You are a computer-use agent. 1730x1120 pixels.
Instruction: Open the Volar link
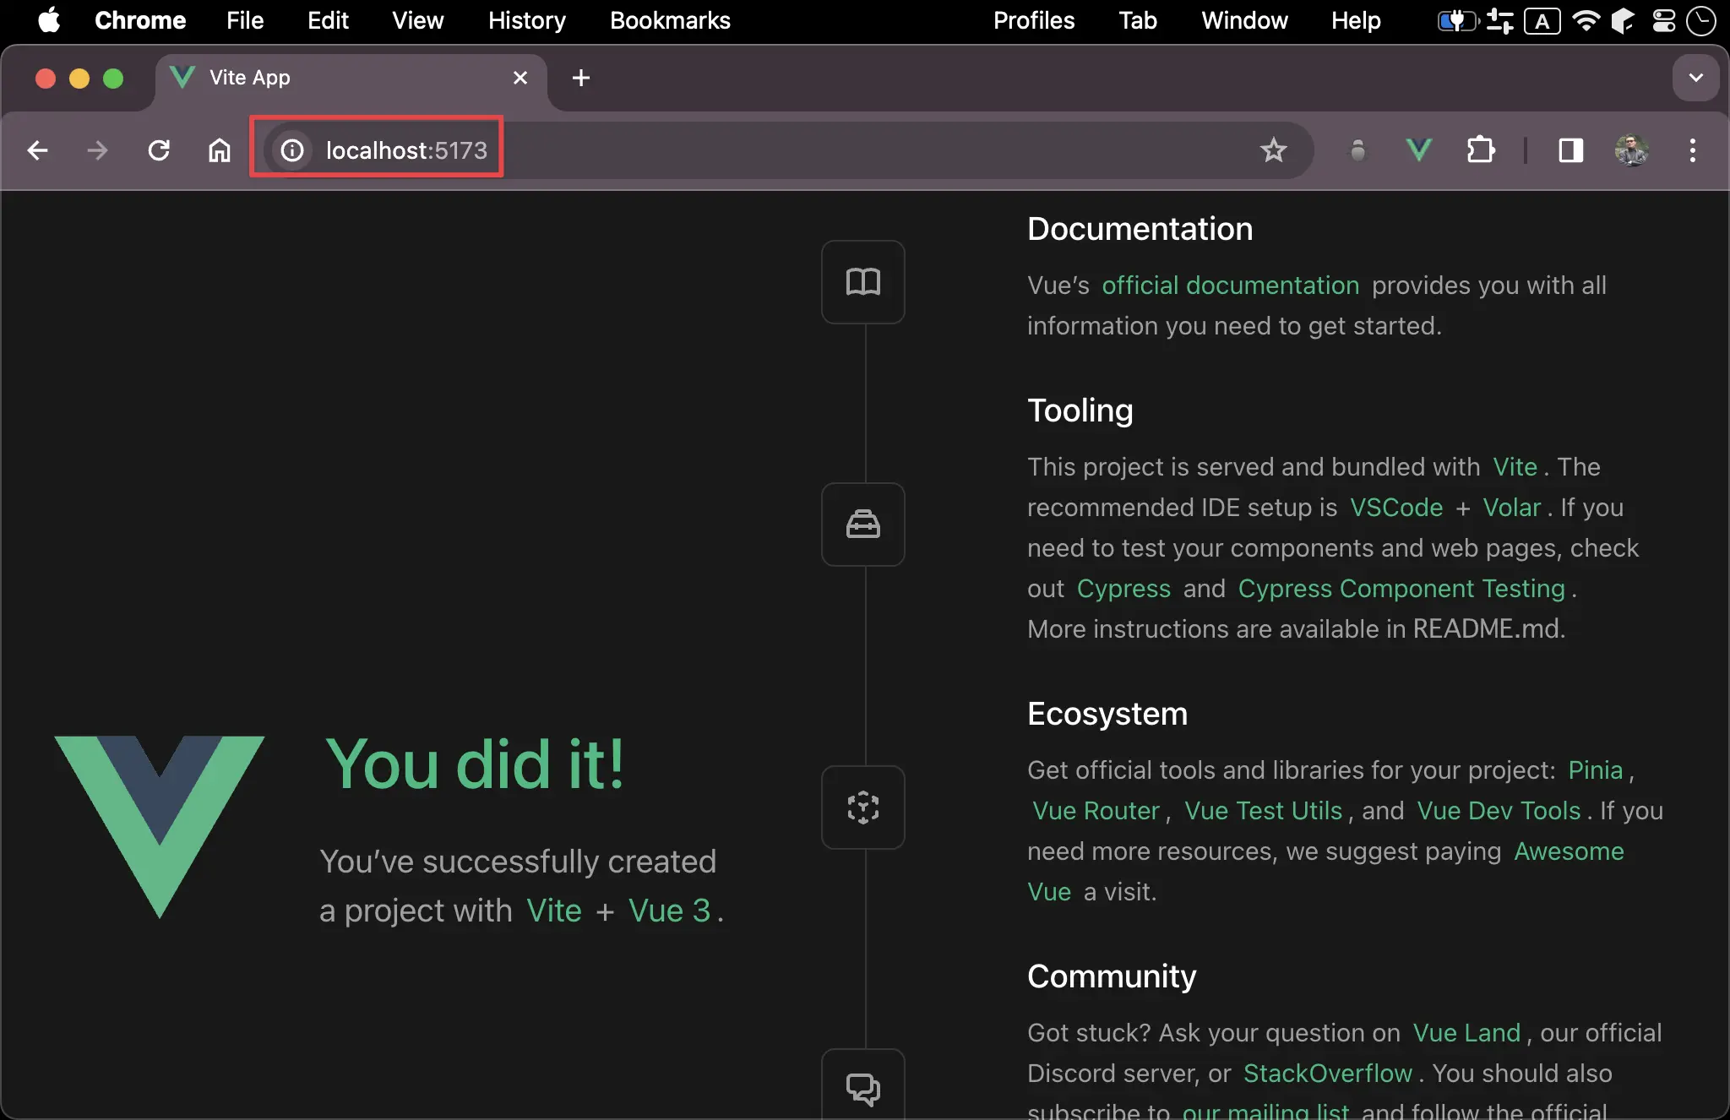[1512, 508]
